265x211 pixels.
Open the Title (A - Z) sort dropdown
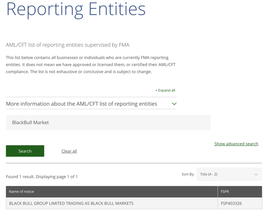229,174
